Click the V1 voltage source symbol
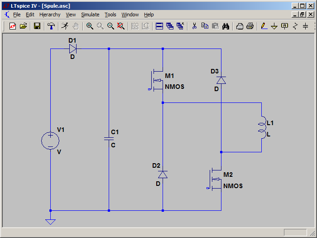Viewport: 317px width, 238px height. point(50,141)
